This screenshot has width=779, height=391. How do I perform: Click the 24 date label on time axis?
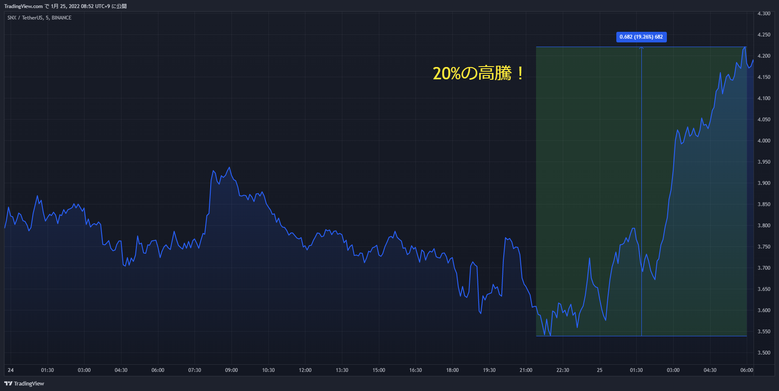pos(11,370)
